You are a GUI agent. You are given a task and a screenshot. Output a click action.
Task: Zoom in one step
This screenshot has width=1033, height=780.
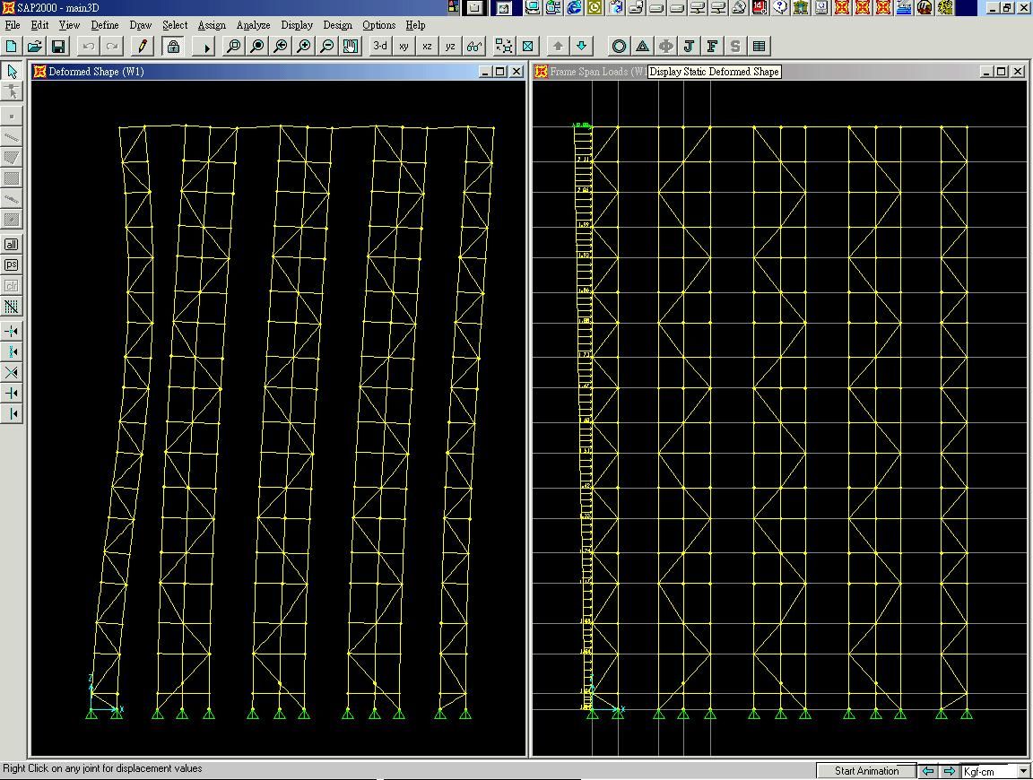tap(304, 46)
